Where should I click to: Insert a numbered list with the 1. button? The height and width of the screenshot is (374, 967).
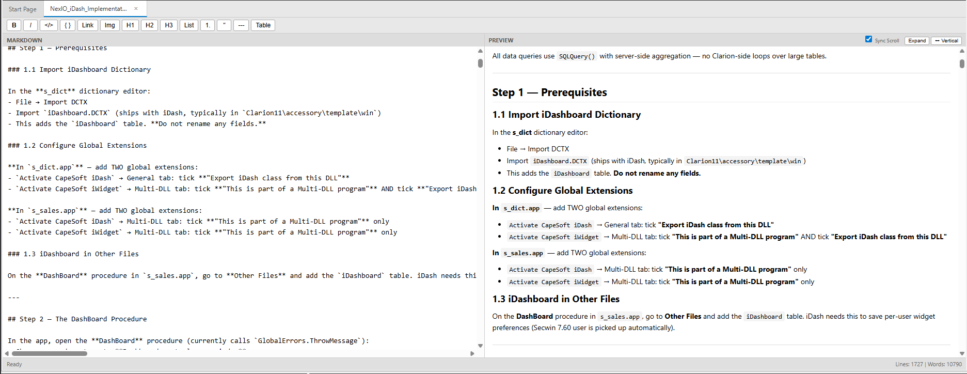coord(208,25)
